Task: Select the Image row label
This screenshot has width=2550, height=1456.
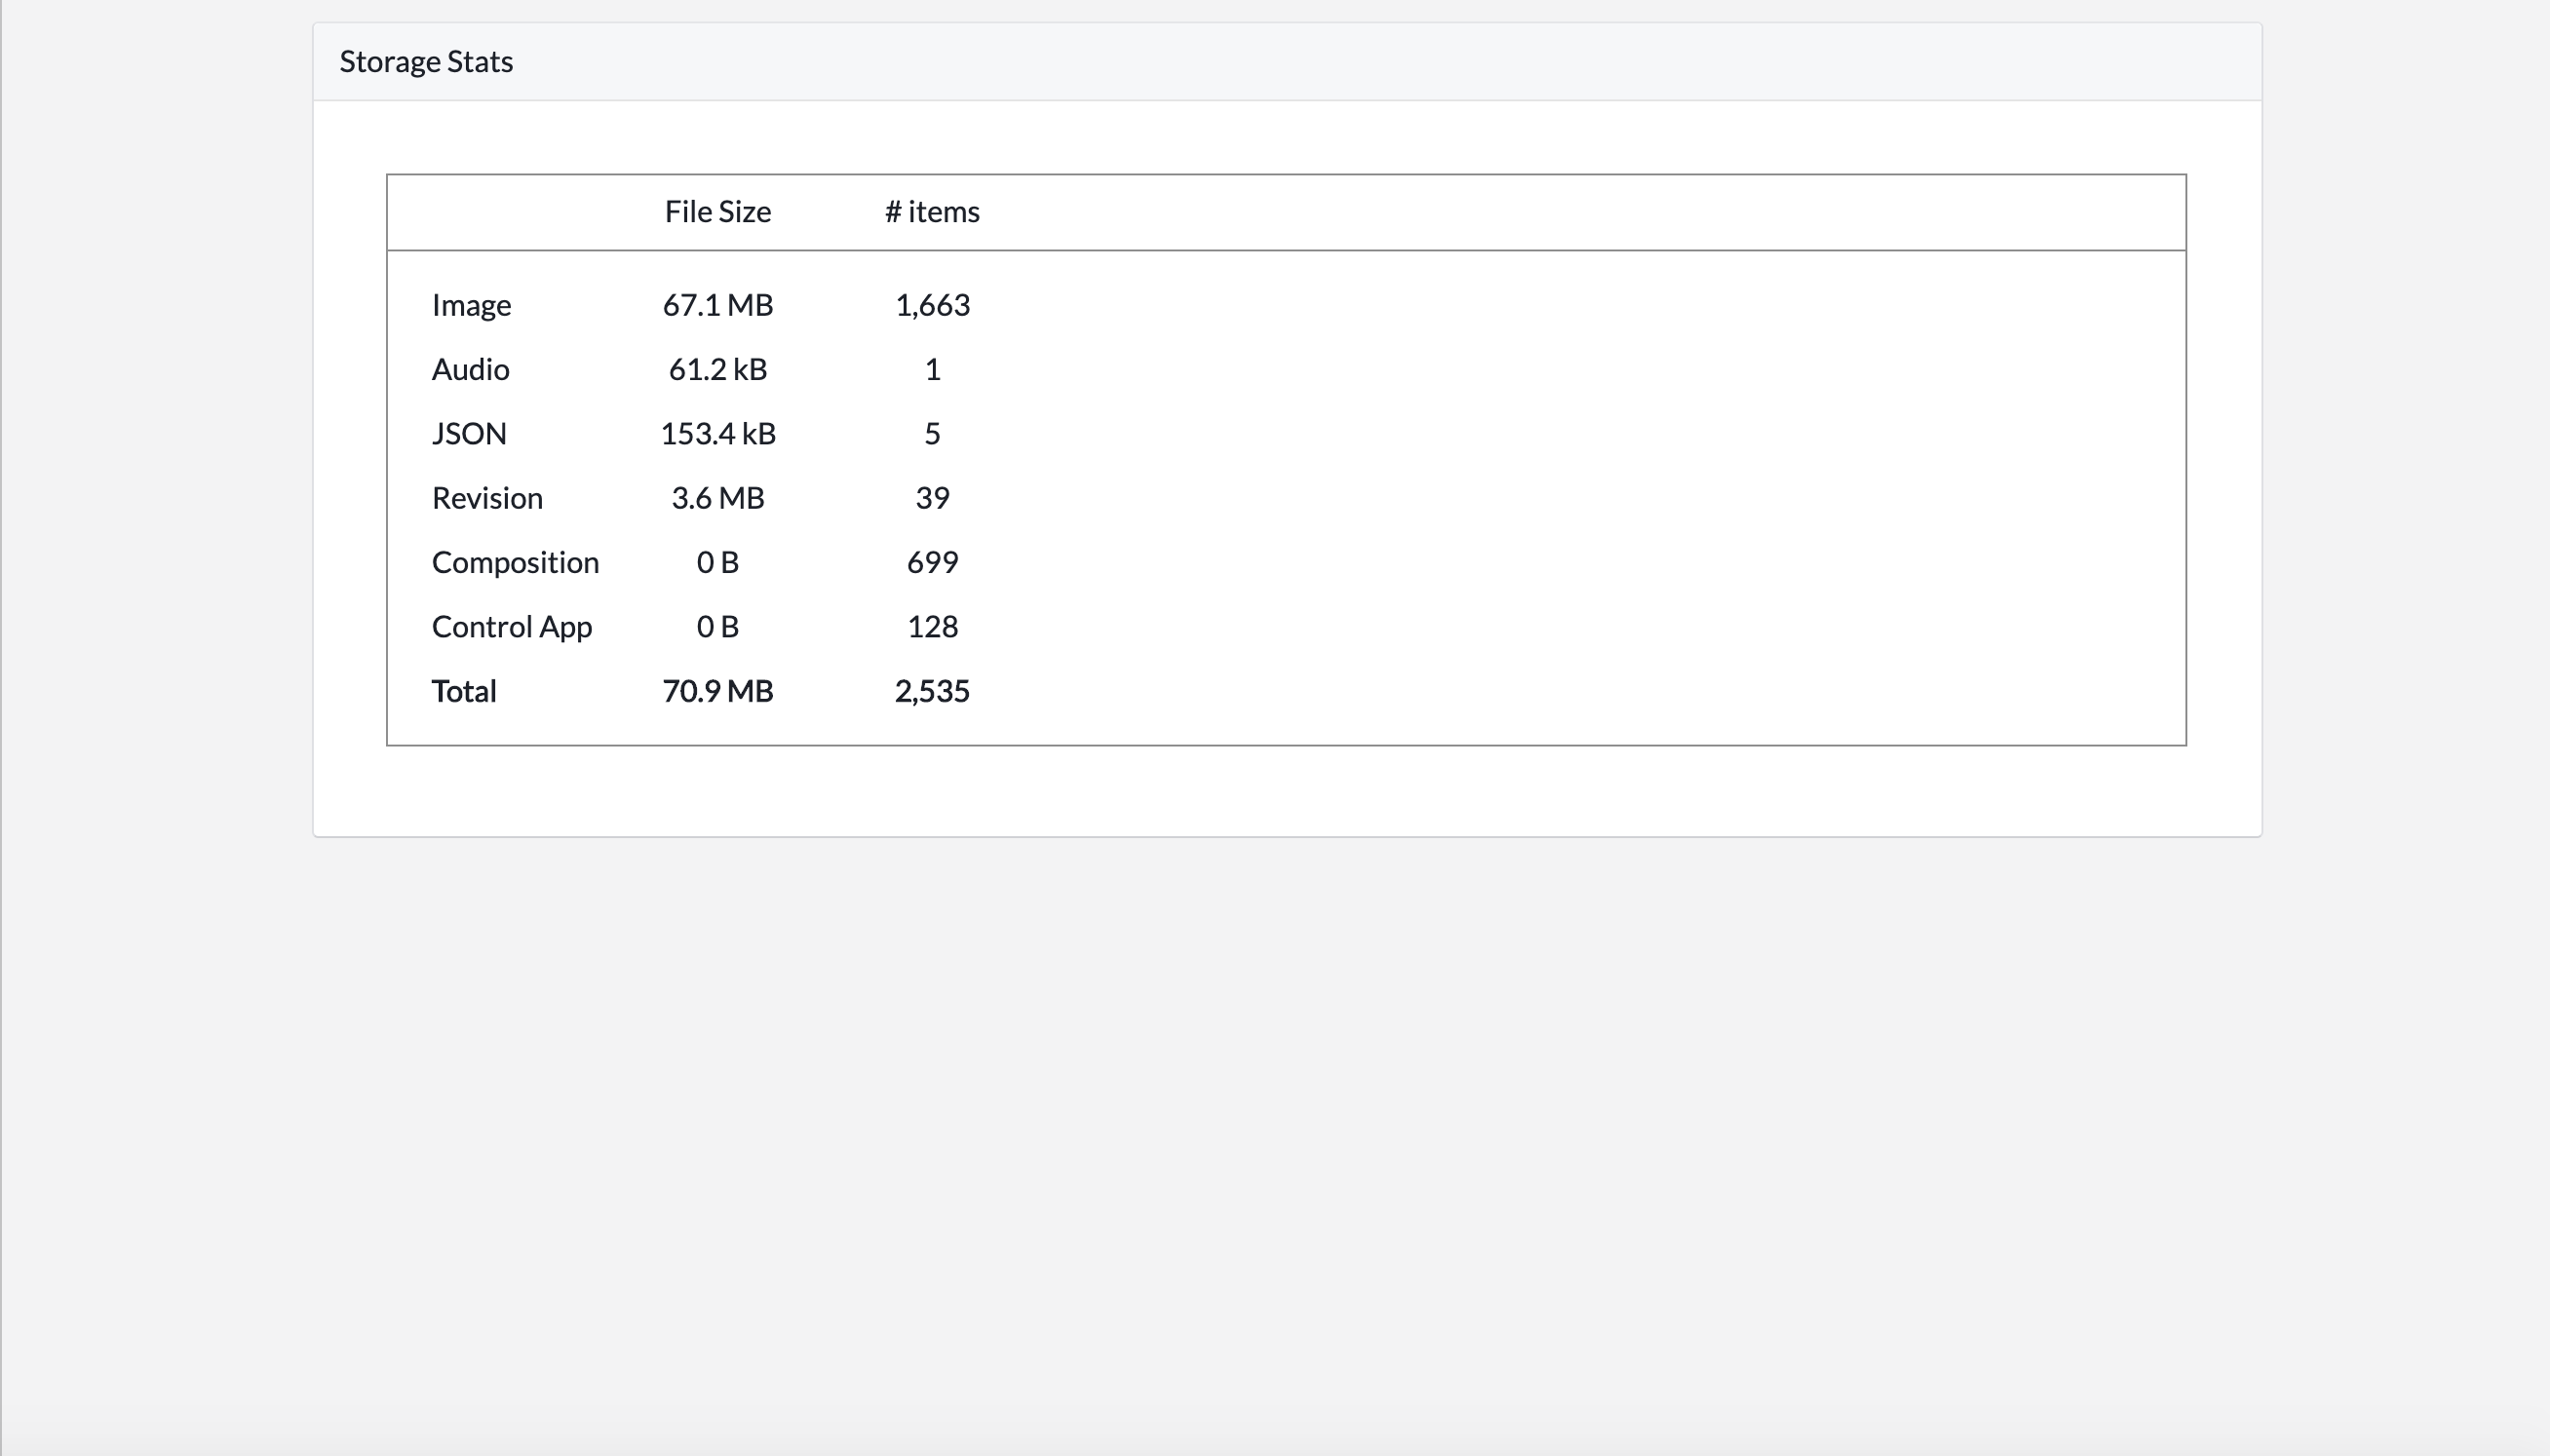Action: pyautogui.click(x=471, y=305)
